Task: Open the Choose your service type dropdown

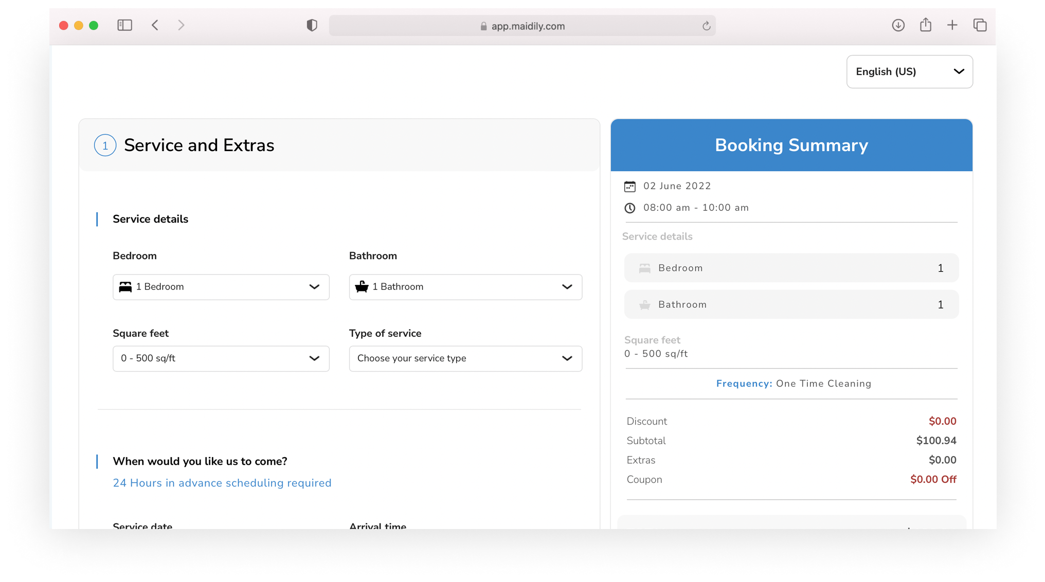Action: click(x=465, y=358)
